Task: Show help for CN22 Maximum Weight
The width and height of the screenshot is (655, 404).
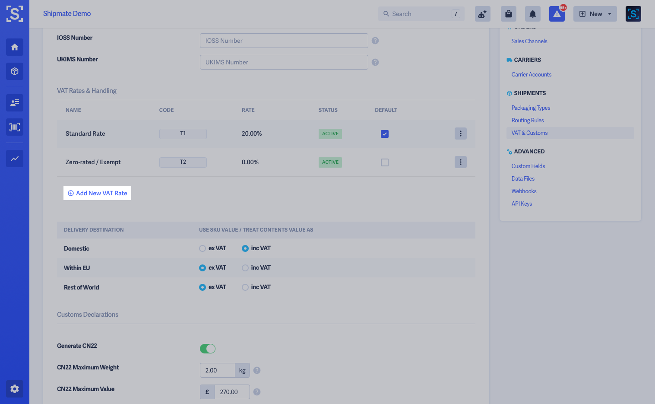Action: tap(257, 370)
